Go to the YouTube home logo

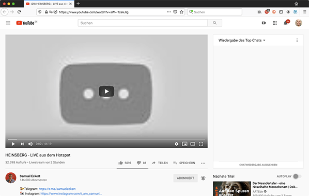(x=25, y=23)
